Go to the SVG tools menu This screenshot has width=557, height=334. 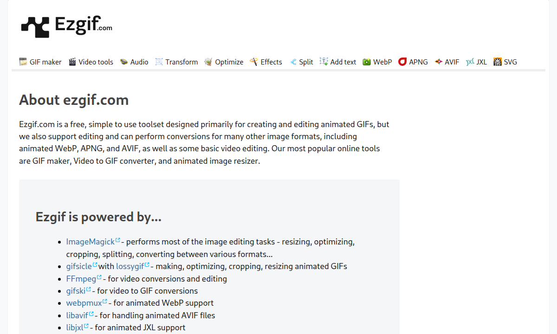(x=505, y=62)
